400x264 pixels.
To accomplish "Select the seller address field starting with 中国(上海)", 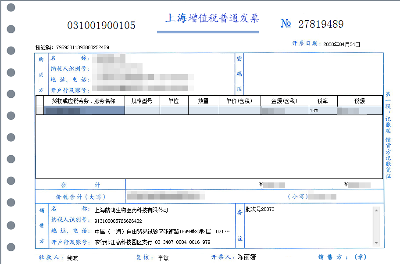I will 162,232.
